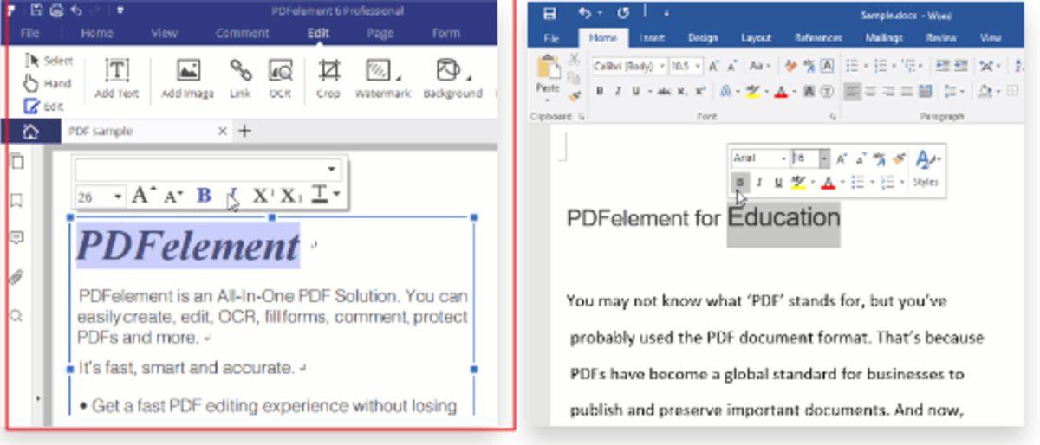Increase font size in PDFelement floating toolbar

tap(143, 196)
